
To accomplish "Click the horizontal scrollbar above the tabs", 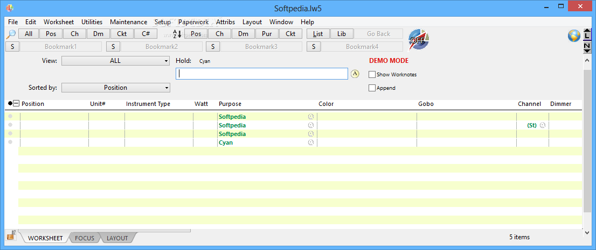I will click(104, 230).
